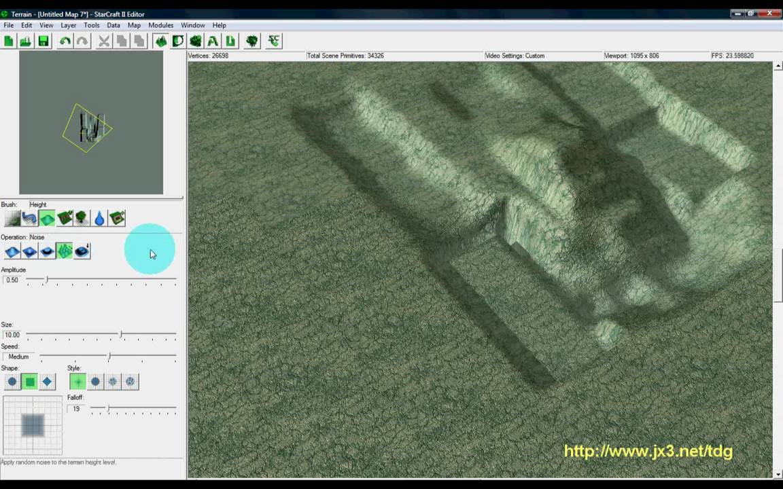The width and height of the screenshot is (783, 489).
Task: Select the Cliff brush icon
Action: pyautogui.click(x=65, y=218)
